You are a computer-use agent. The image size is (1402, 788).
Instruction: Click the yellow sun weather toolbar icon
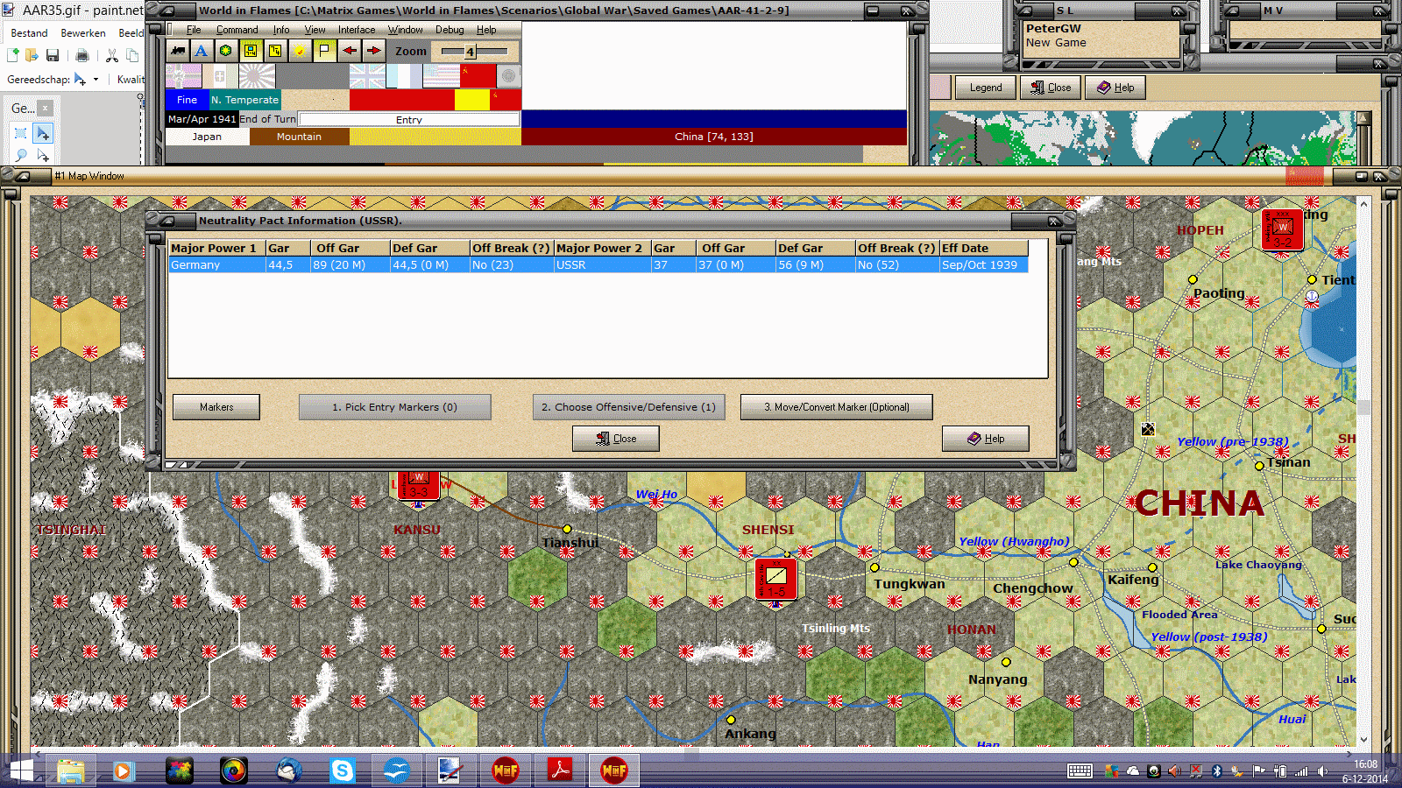pos(300,51)
